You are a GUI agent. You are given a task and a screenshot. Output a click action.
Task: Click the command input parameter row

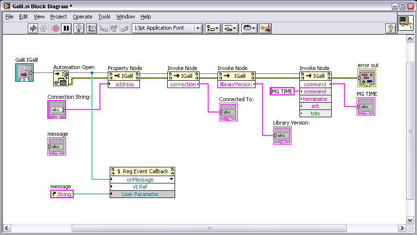[316, 91]
